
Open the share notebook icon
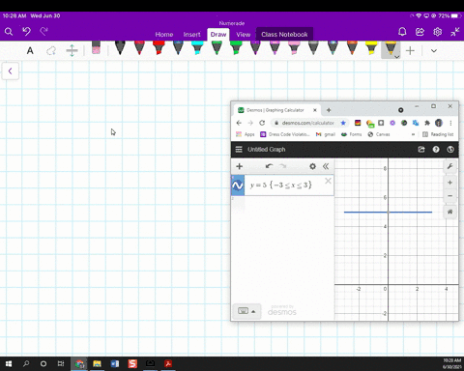pyautogui.click(x=420, y=32)
